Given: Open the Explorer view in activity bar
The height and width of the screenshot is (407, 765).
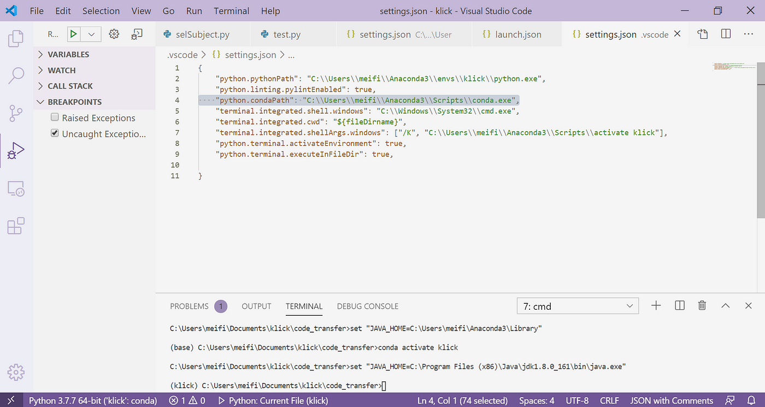Looking at the screenshot, I should pyautogui.click(x=16, y=38).
